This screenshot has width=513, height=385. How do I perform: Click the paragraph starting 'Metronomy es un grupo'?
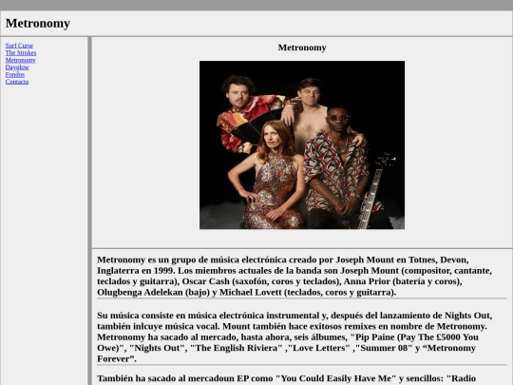[294, 276]
